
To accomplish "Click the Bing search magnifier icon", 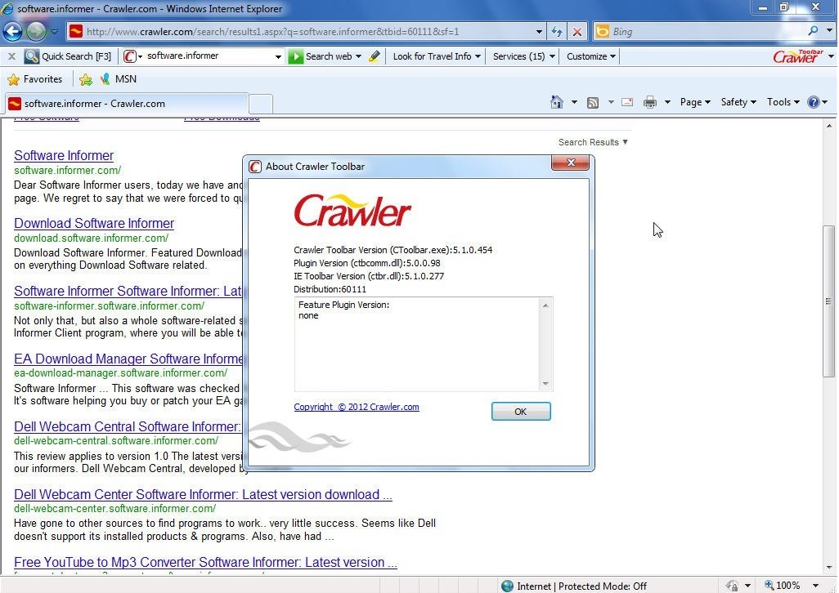I will [x=814, y=31].
